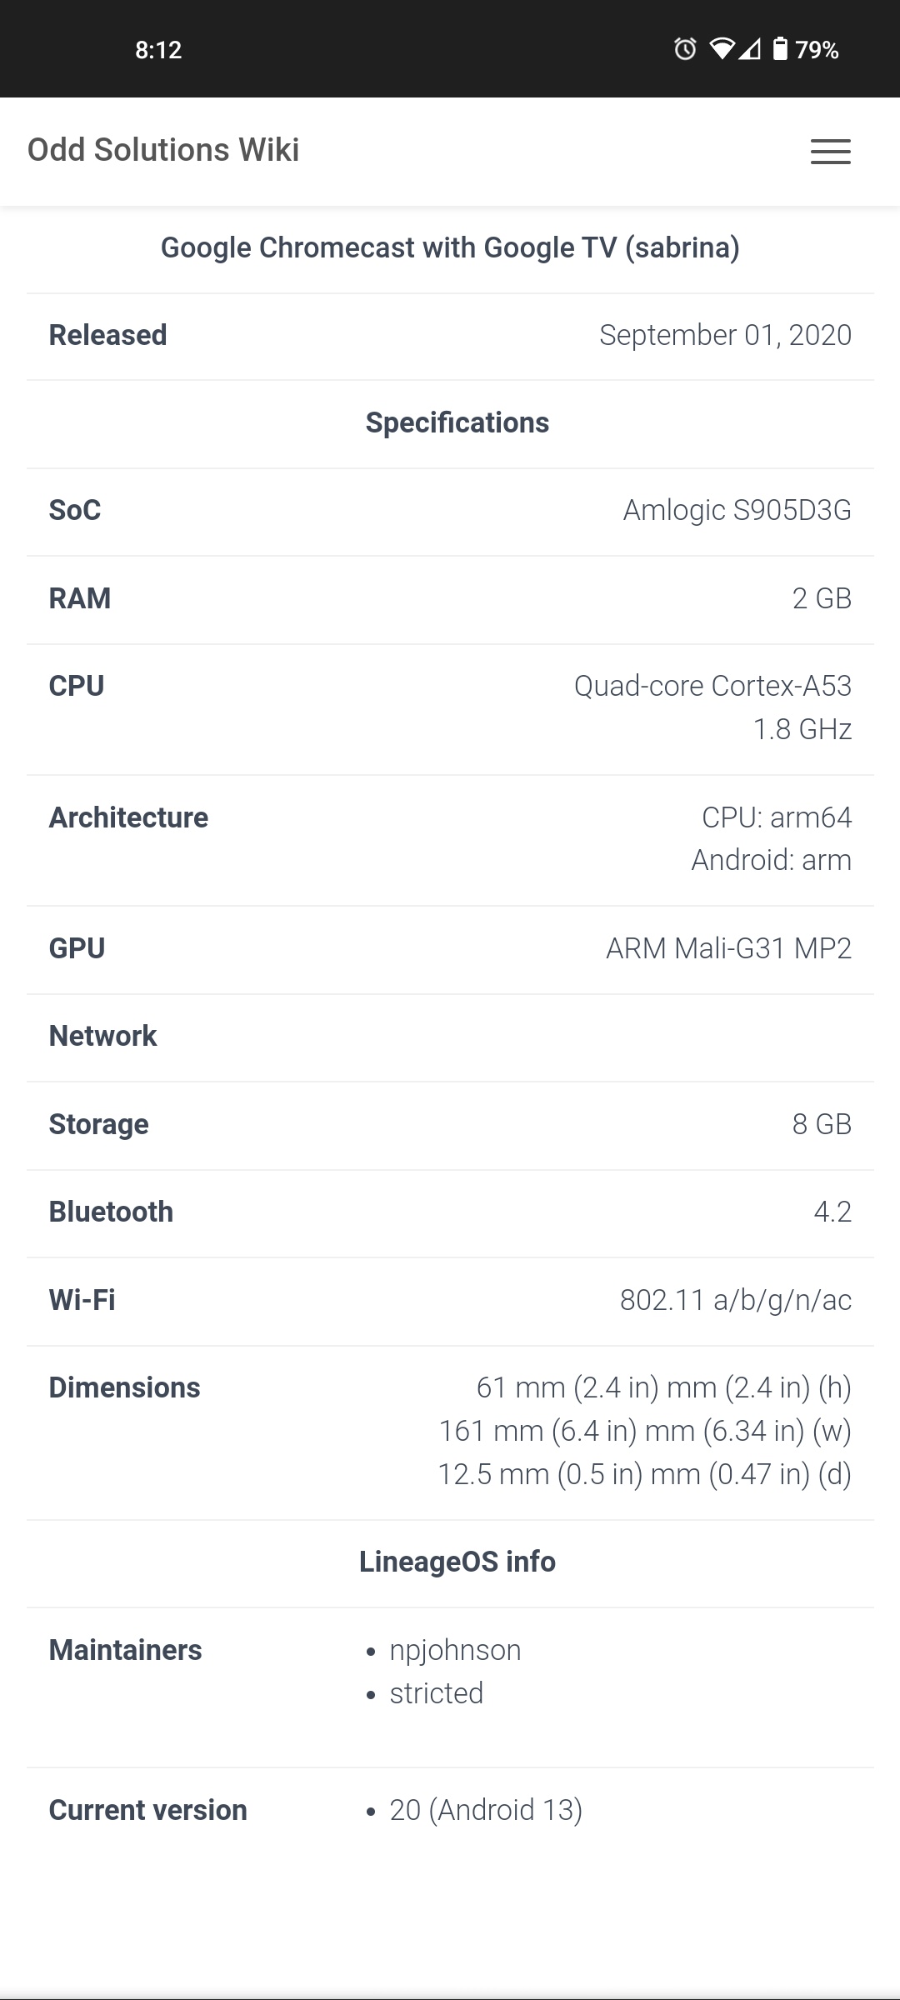Viewport: 900px width, 2000px height.
Task: Tap the stricted maintainer entry
Action: tap(436, 1693)
